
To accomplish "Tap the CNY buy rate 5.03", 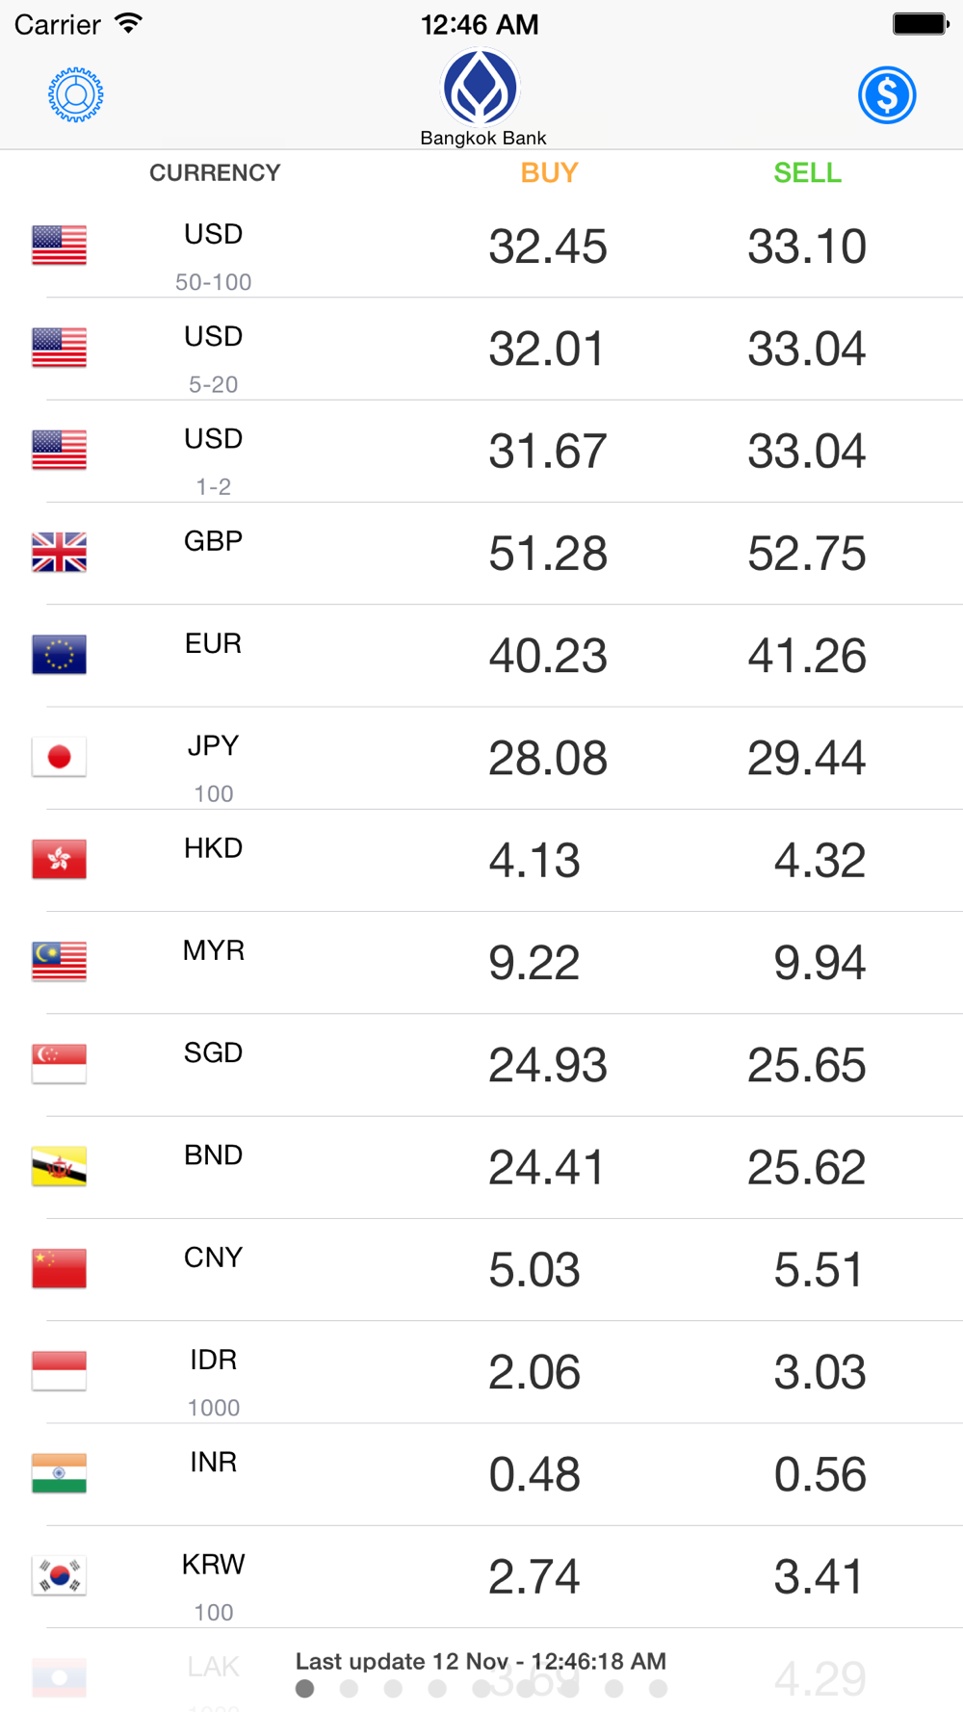I will (534, 1270).
